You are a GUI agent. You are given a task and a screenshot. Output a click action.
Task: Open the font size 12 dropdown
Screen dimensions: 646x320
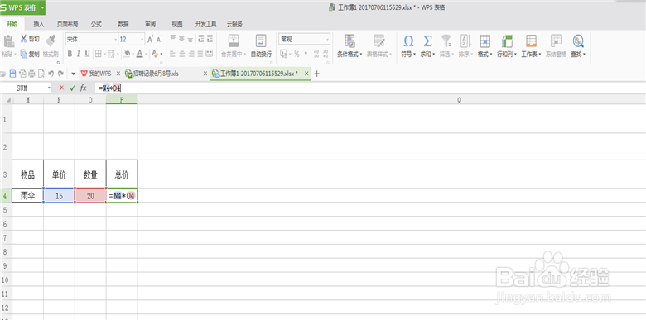142,39
